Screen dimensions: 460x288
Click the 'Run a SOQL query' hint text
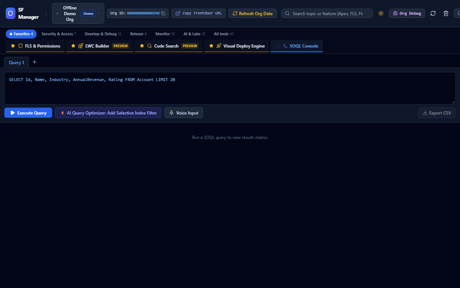pos(230,138)
